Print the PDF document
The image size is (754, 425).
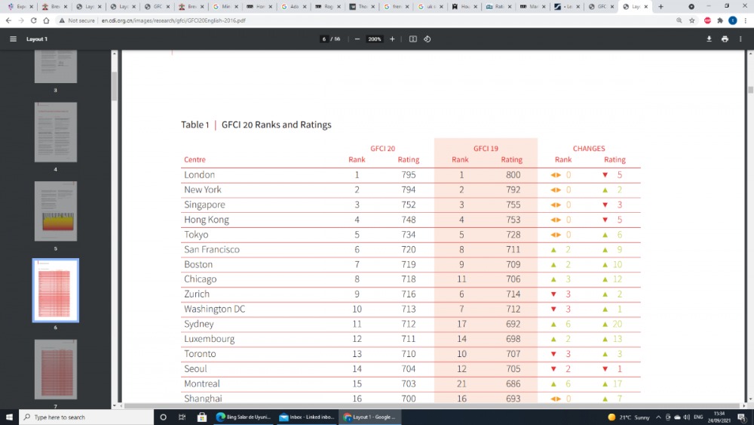click(x=725, y=38)
